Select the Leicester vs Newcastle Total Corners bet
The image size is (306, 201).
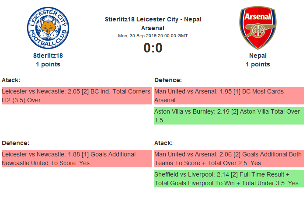coord(76,96)
